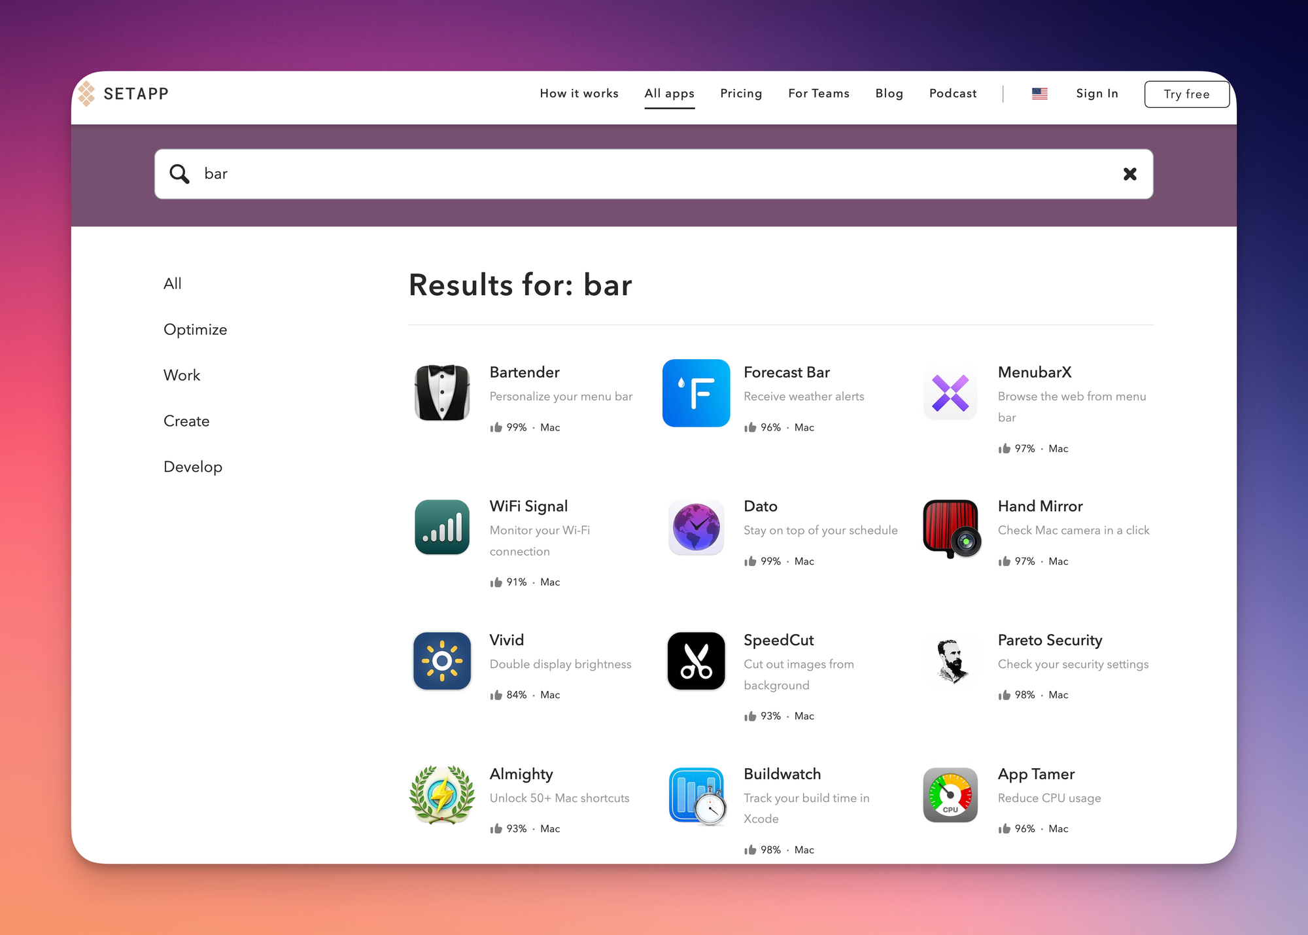Click the Almighty laurel wreath icon

pyautogui.click(x=442, y=794)
